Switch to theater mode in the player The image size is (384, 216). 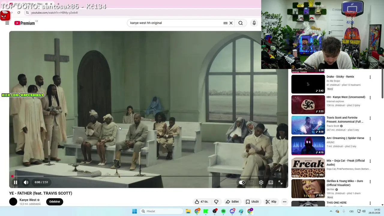pos(271,182)
